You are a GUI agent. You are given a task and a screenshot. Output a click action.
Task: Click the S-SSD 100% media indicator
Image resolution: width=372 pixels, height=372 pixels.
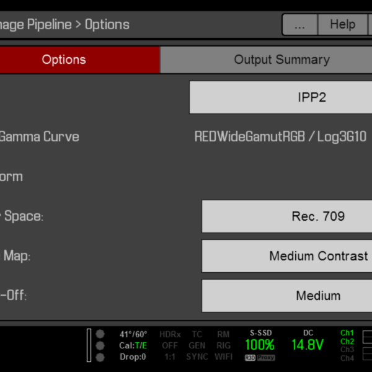260,342
